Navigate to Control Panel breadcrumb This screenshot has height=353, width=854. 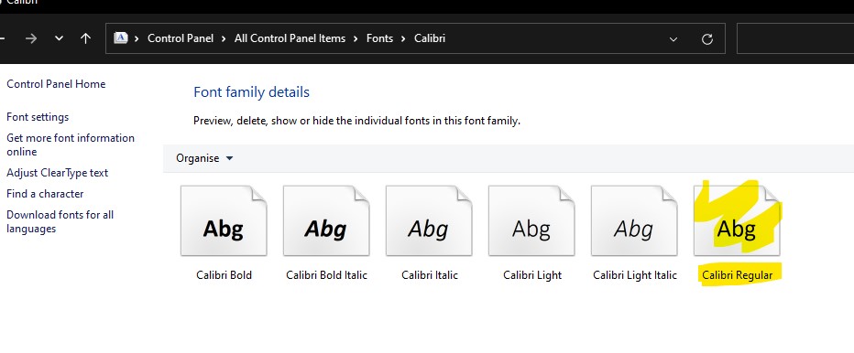tap(181, 38)
